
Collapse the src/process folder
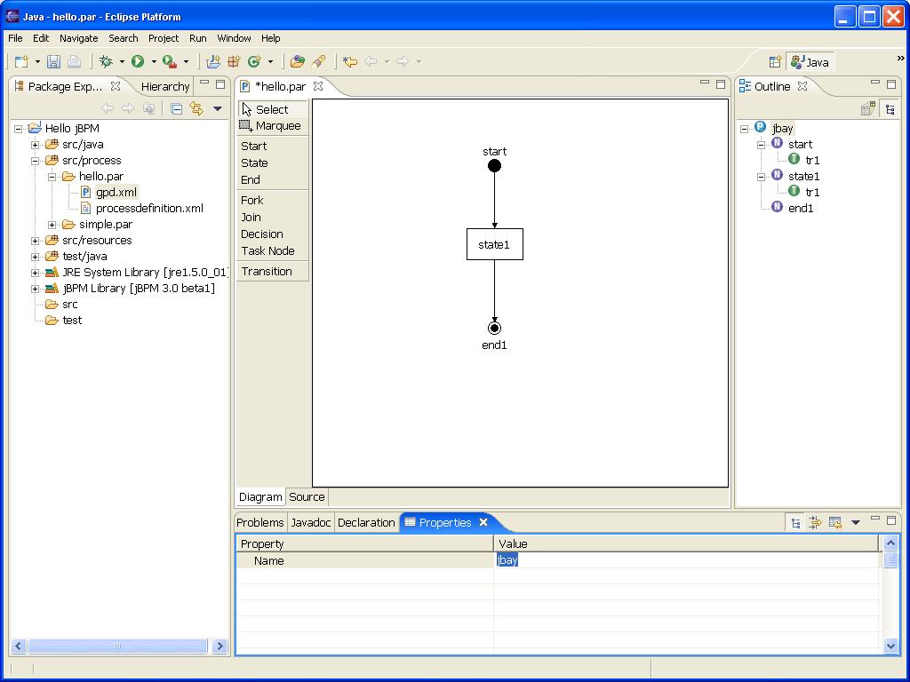pos(35,161)
